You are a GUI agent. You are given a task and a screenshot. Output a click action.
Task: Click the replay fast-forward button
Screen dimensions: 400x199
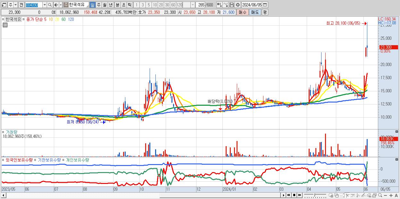[x=299, y=195]
